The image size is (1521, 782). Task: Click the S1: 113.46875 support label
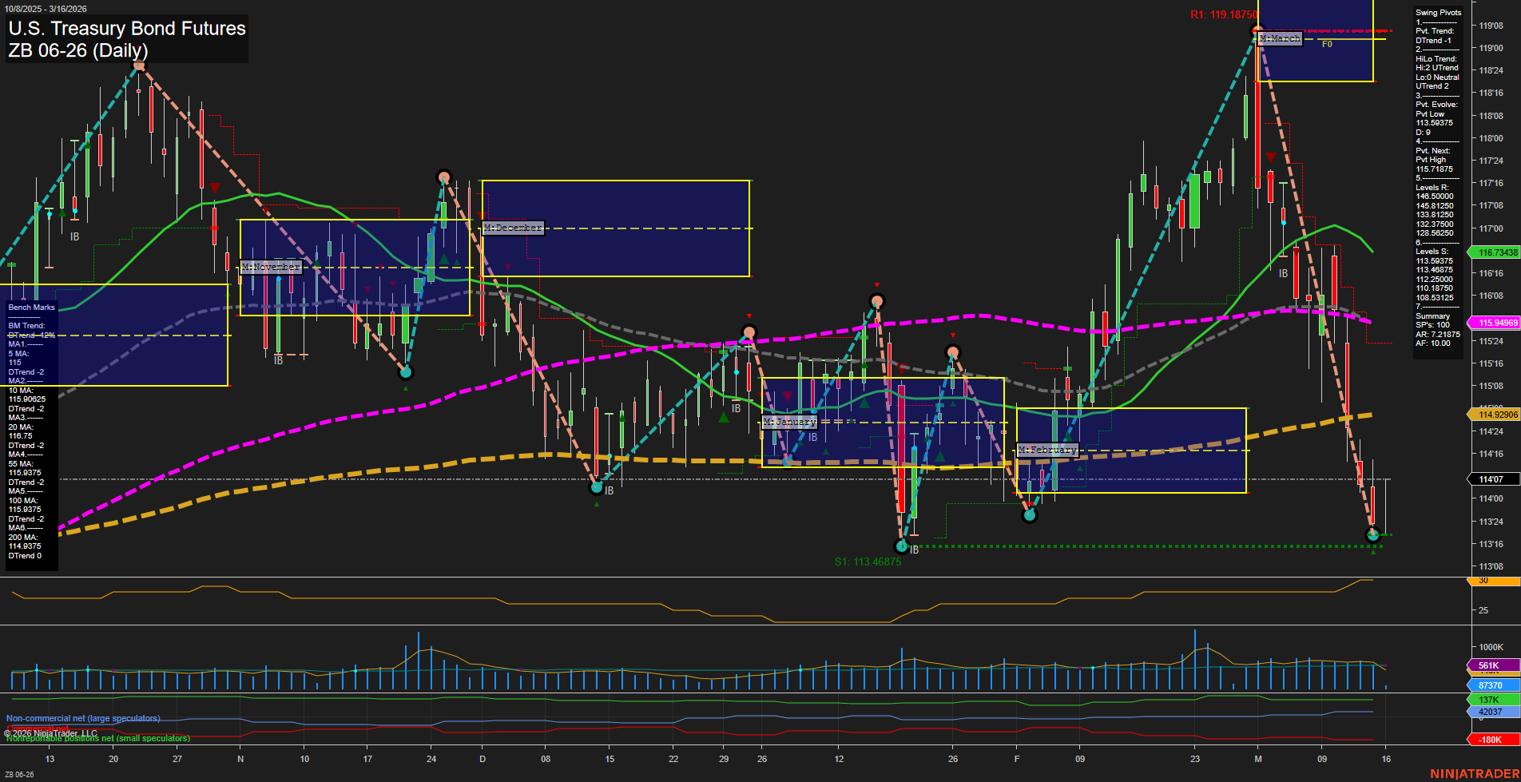pos(868,562)
